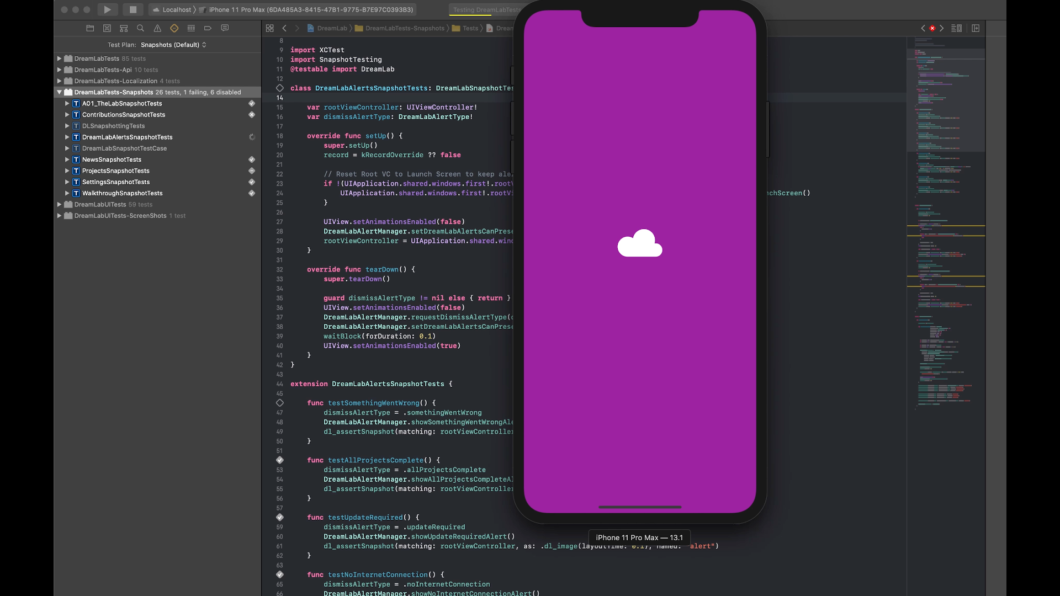Select the Test navigator diamond icon
This screenshot has width=1060, height=596.
tap(174, 28)
